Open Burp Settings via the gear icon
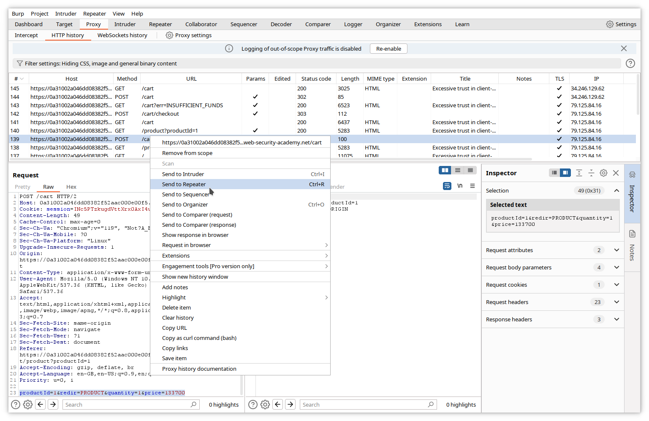The image size is (649, 421). point(610,24)
